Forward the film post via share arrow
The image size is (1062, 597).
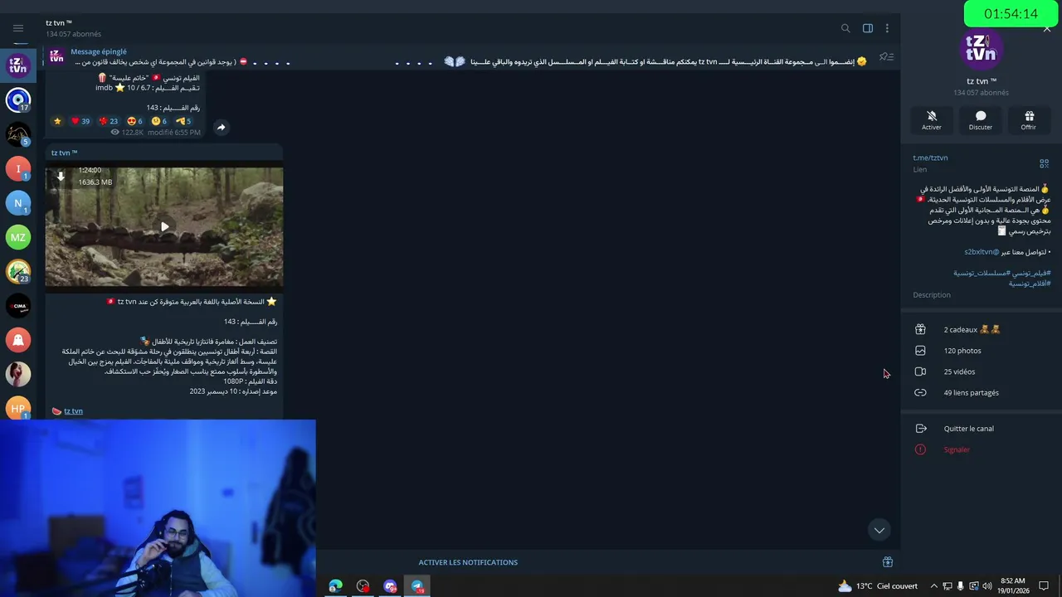point(221,127)
